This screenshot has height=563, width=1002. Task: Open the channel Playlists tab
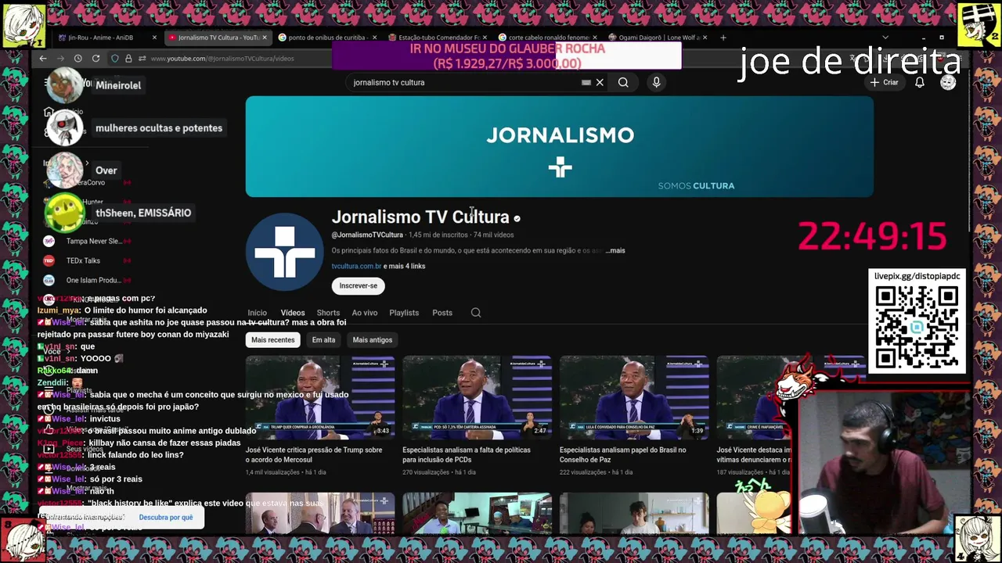pos(404,313)
